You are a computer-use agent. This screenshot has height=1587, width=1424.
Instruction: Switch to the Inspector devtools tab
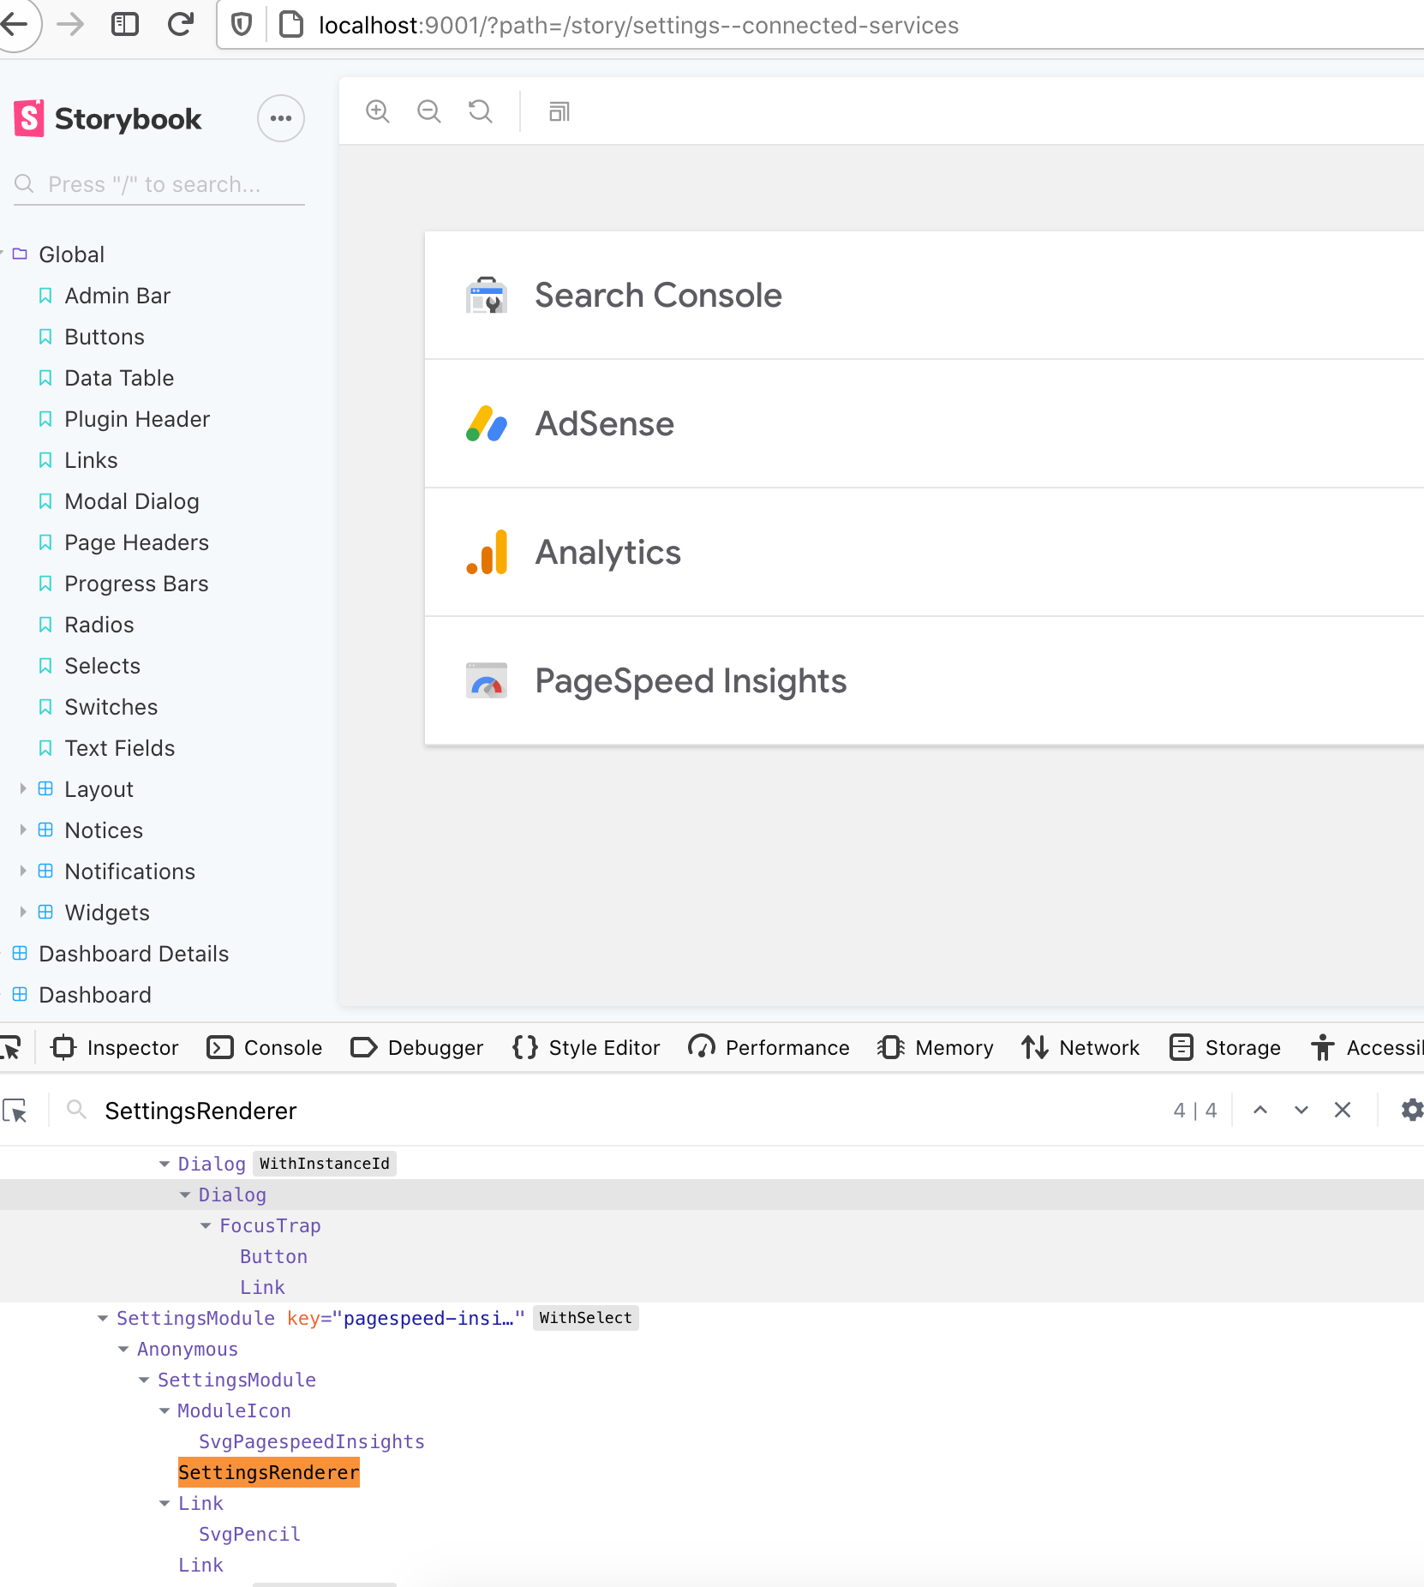[115, 1047]
